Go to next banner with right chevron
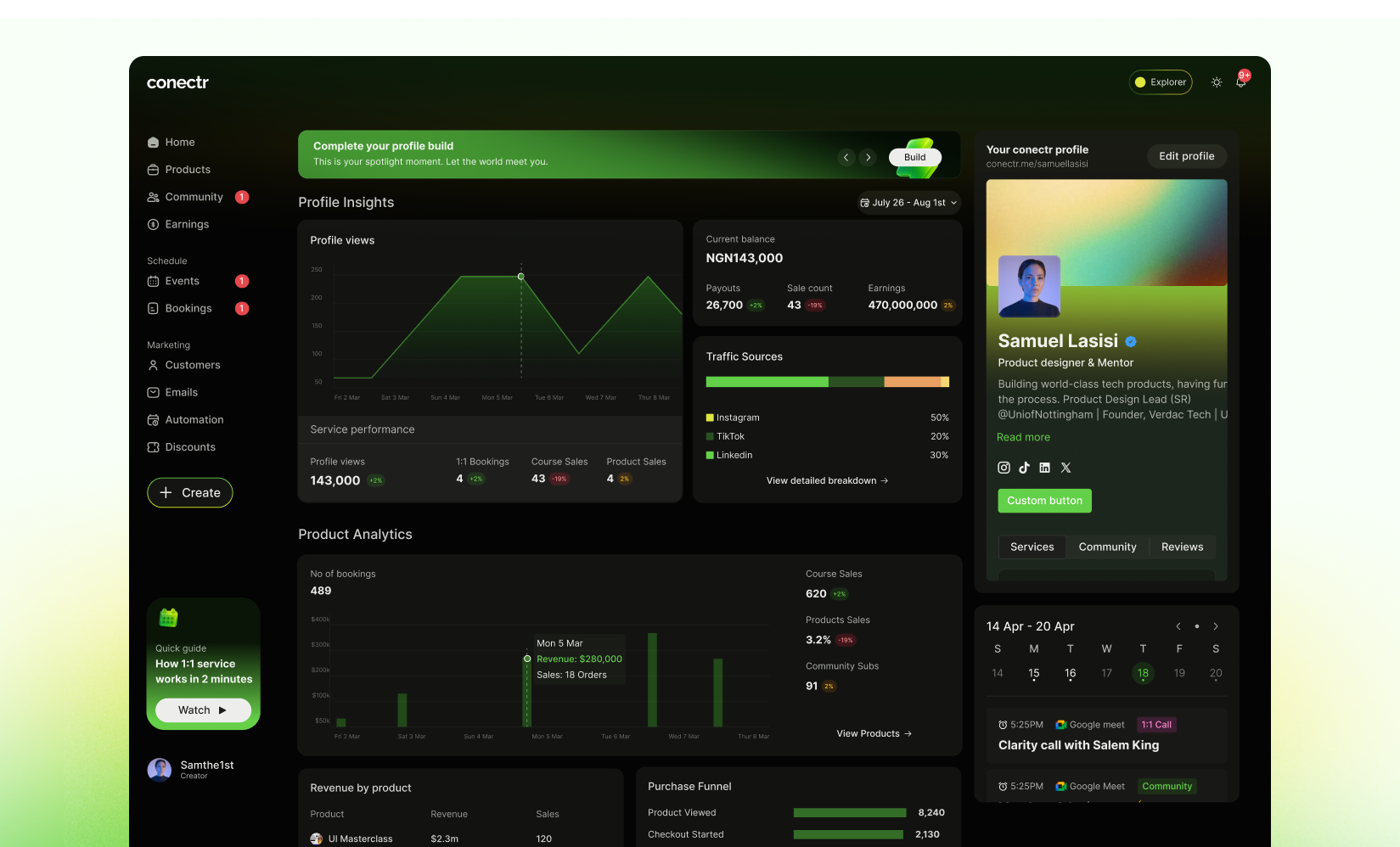This screenshot has width=1400, height=847. click(868, 157)
